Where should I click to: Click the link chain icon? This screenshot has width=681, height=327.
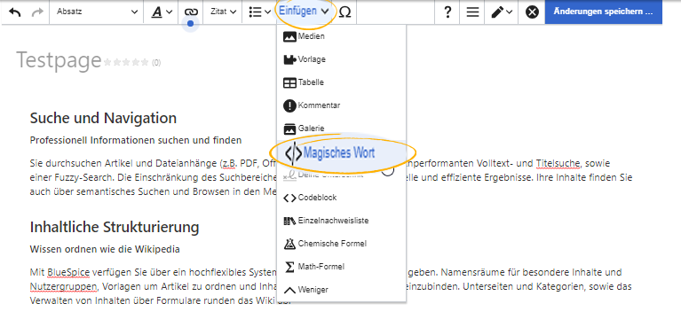191,12
